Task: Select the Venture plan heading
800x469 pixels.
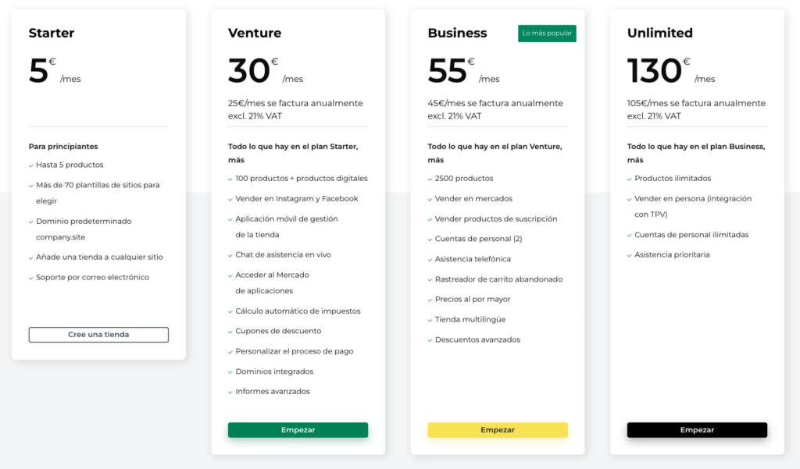Action: click(255, 33)
